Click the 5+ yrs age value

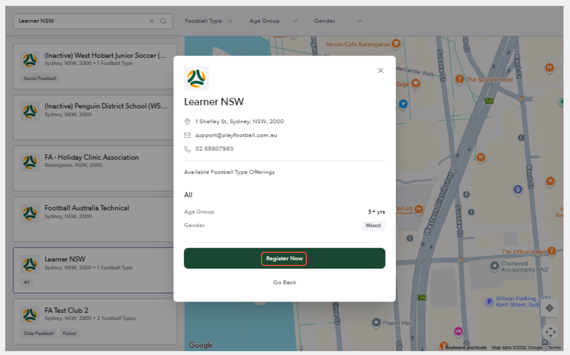coord(376,212)
